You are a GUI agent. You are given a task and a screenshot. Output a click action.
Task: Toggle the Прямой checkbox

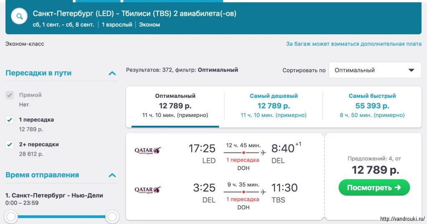(x=10, y=95)
